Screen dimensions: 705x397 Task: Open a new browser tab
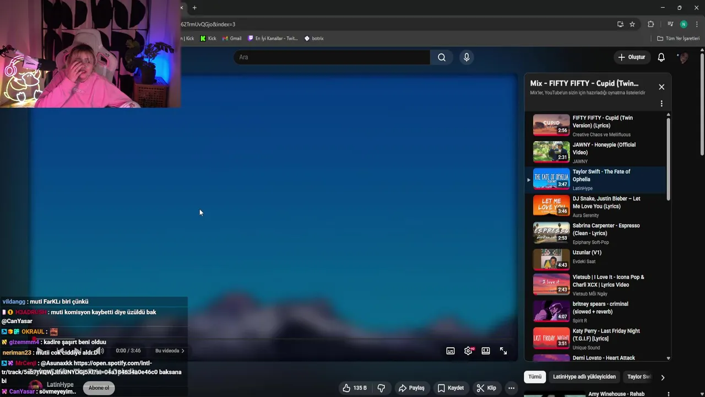[x=194, y=8]
